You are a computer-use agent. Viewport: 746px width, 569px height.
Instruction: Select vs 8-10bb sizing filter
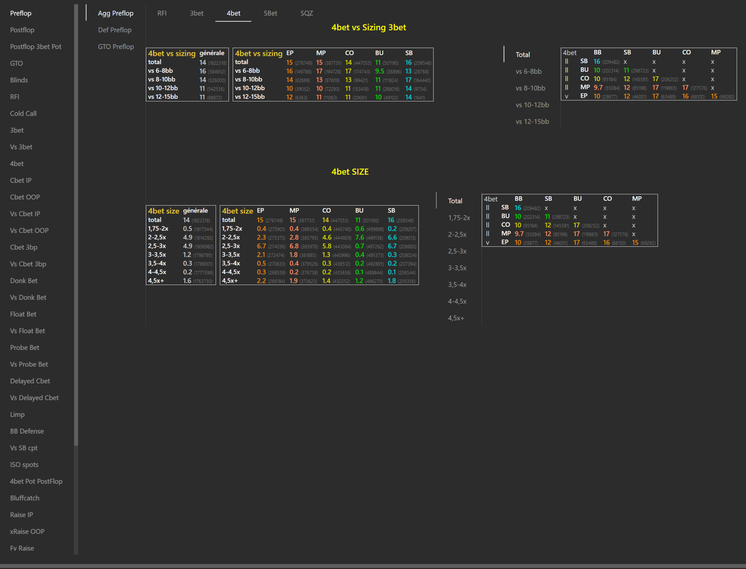(531, 88)
